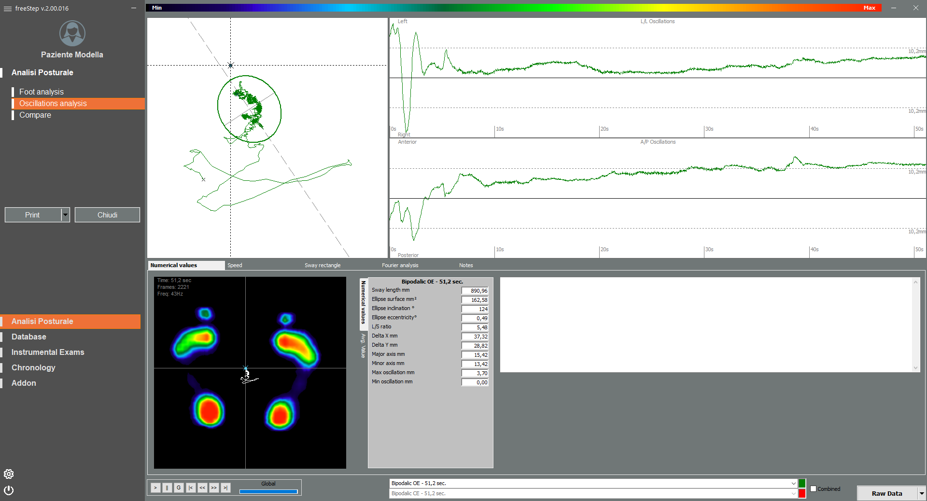This screenshot has height=501, width=927.
Task: Click the Raw Data button
Action: 886,493
